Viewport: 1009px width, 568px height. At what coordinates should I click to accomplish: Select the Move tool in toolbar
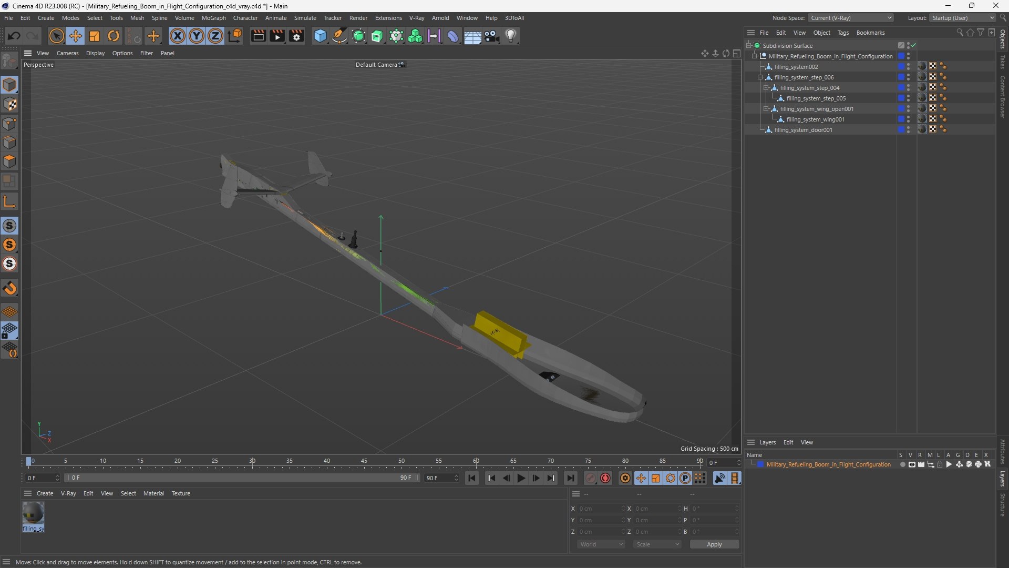tap(76, 36)
